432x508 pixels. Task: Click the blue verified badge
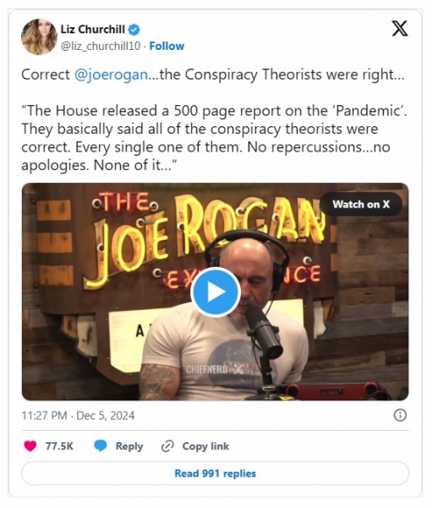(x=134, y=30)
